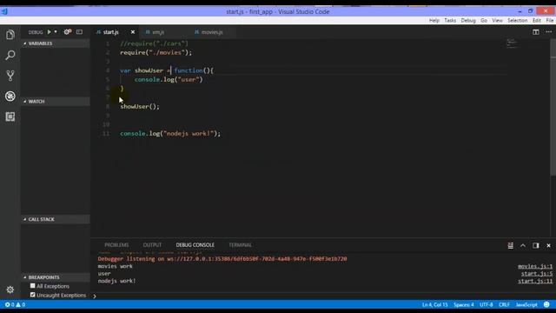Collapse the BREAKPOINTS section
This screenshot has height=313, width=556.
tap(56, 277)
